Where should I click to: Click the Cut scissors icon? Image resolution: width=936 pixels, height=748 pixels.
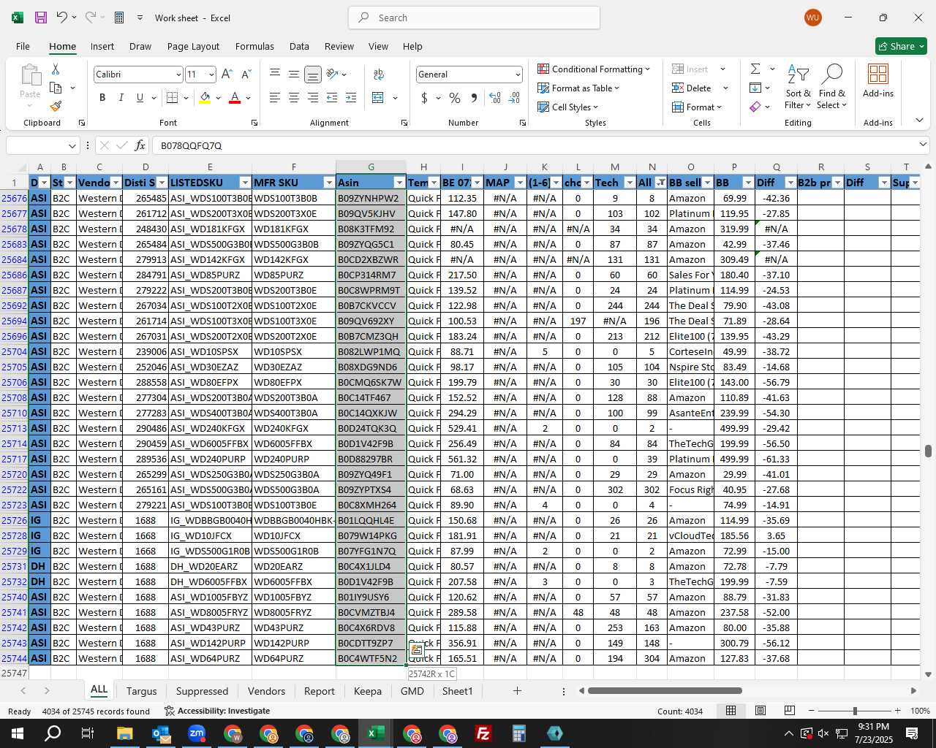click(56, 69)
